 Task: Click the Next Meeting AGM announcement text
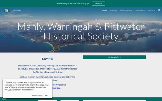tap(73, 4)
